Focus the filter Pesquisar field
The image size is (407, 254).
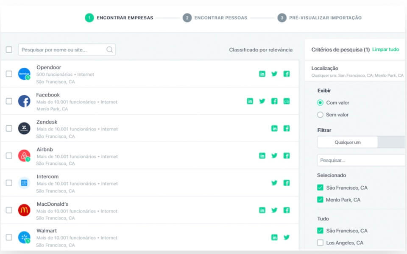(361, 160)
